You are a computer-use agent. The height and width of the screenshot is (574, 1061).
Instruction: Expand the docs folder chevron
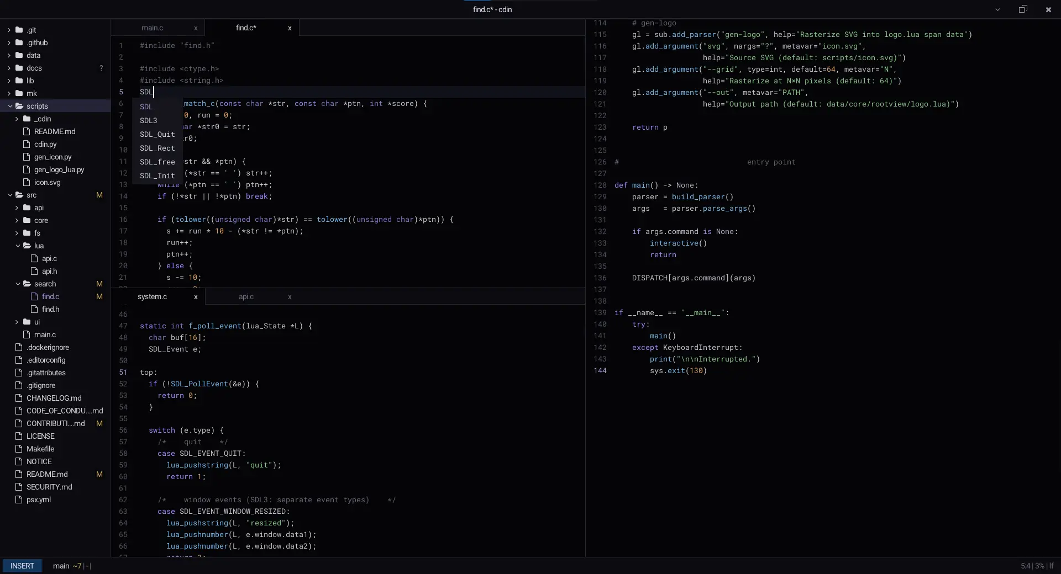pos(9,68)
